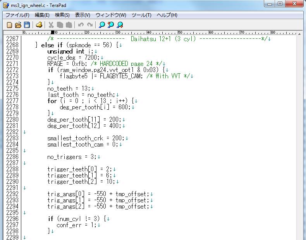Click 'cycle_deg = 7200;' line
Viewport: 306px width, 240px height.
[73, 57]
